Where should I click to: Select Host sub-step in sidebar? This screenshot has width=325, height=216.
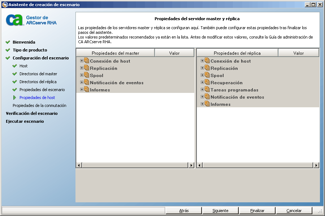click(x=23, y=66)
